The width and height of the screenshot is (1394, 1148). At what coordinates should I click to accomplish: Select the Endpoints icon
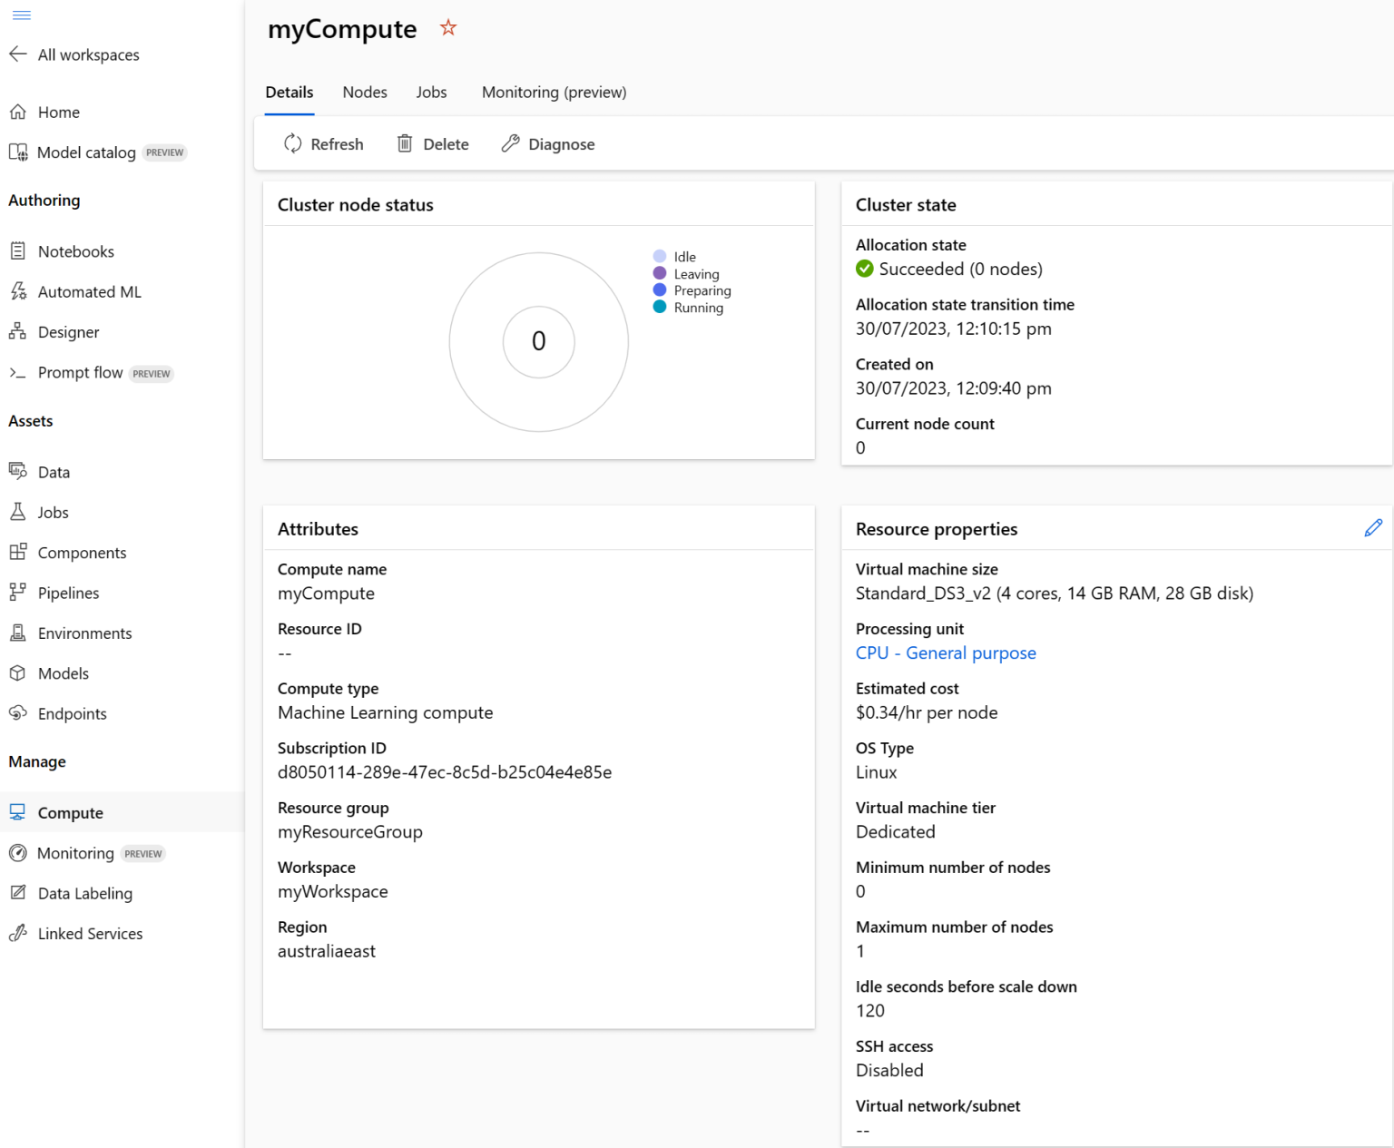tap(18, 713)
